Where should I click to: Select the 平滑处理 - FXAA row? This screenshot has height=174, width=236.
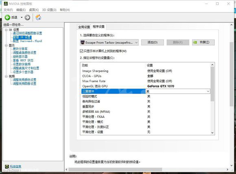146,117
